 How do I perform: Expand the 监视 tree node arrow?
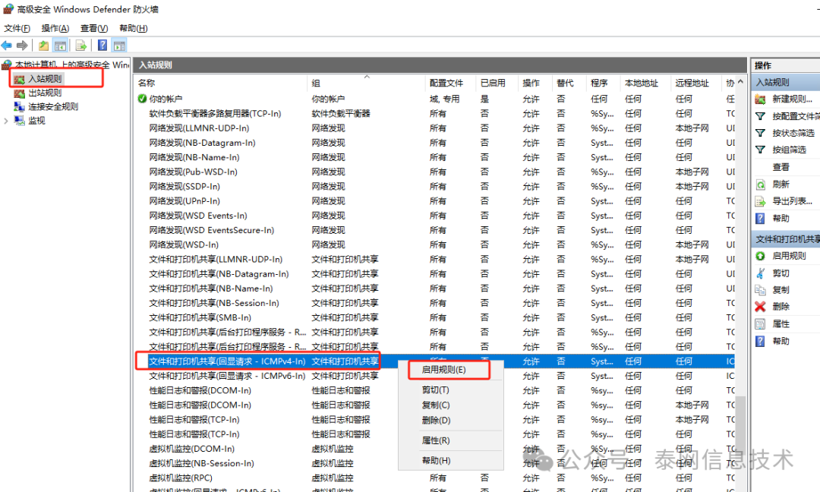click(x=6, y=121)
